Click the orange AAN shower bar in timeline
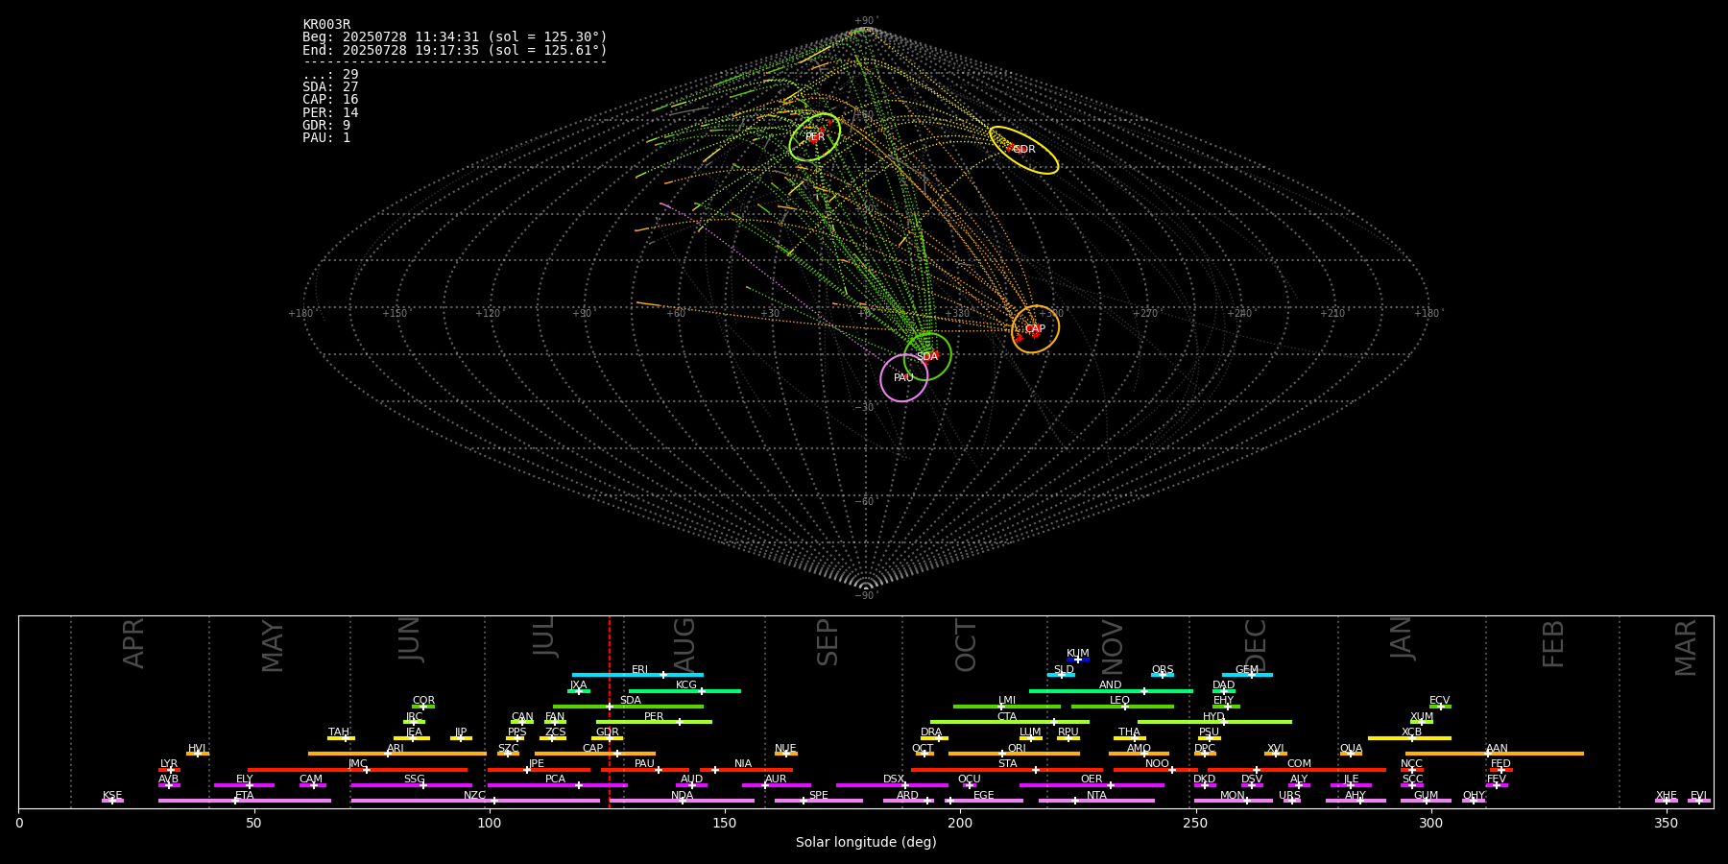This screenshot has width=1728, height=864. click(1495, 754)
